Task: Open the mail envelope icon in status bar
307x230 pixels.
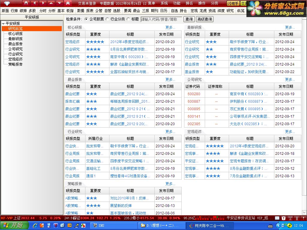Action: [277, 218]
